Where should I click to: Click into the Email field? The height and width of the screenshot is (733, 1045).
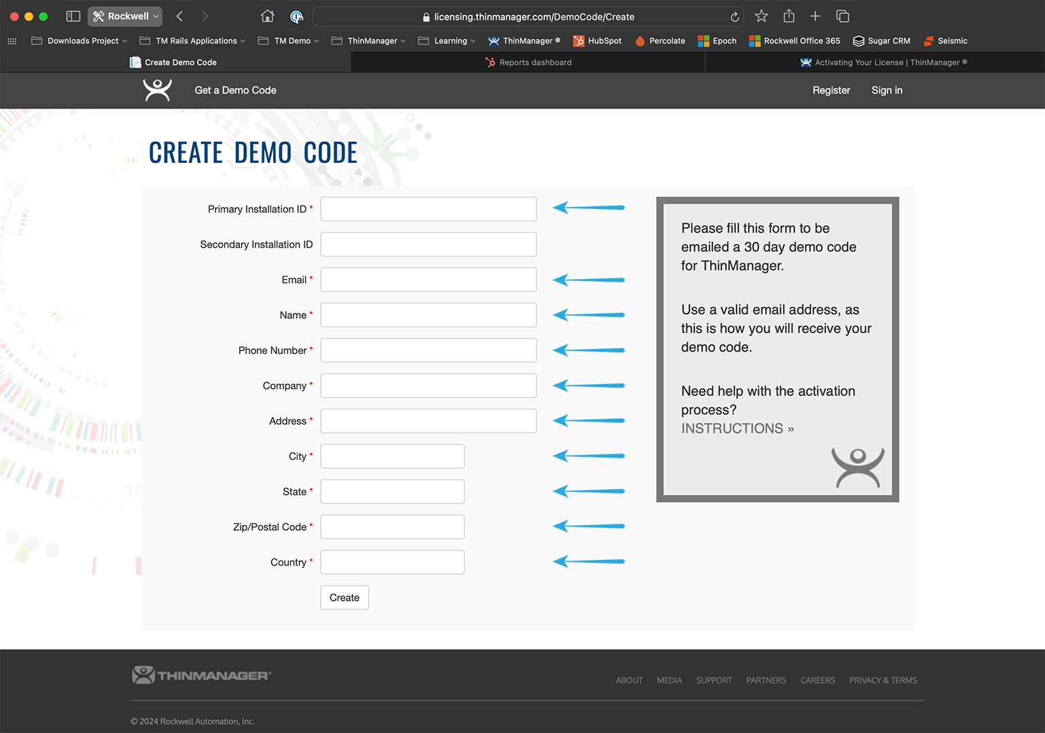coord(429,280)
